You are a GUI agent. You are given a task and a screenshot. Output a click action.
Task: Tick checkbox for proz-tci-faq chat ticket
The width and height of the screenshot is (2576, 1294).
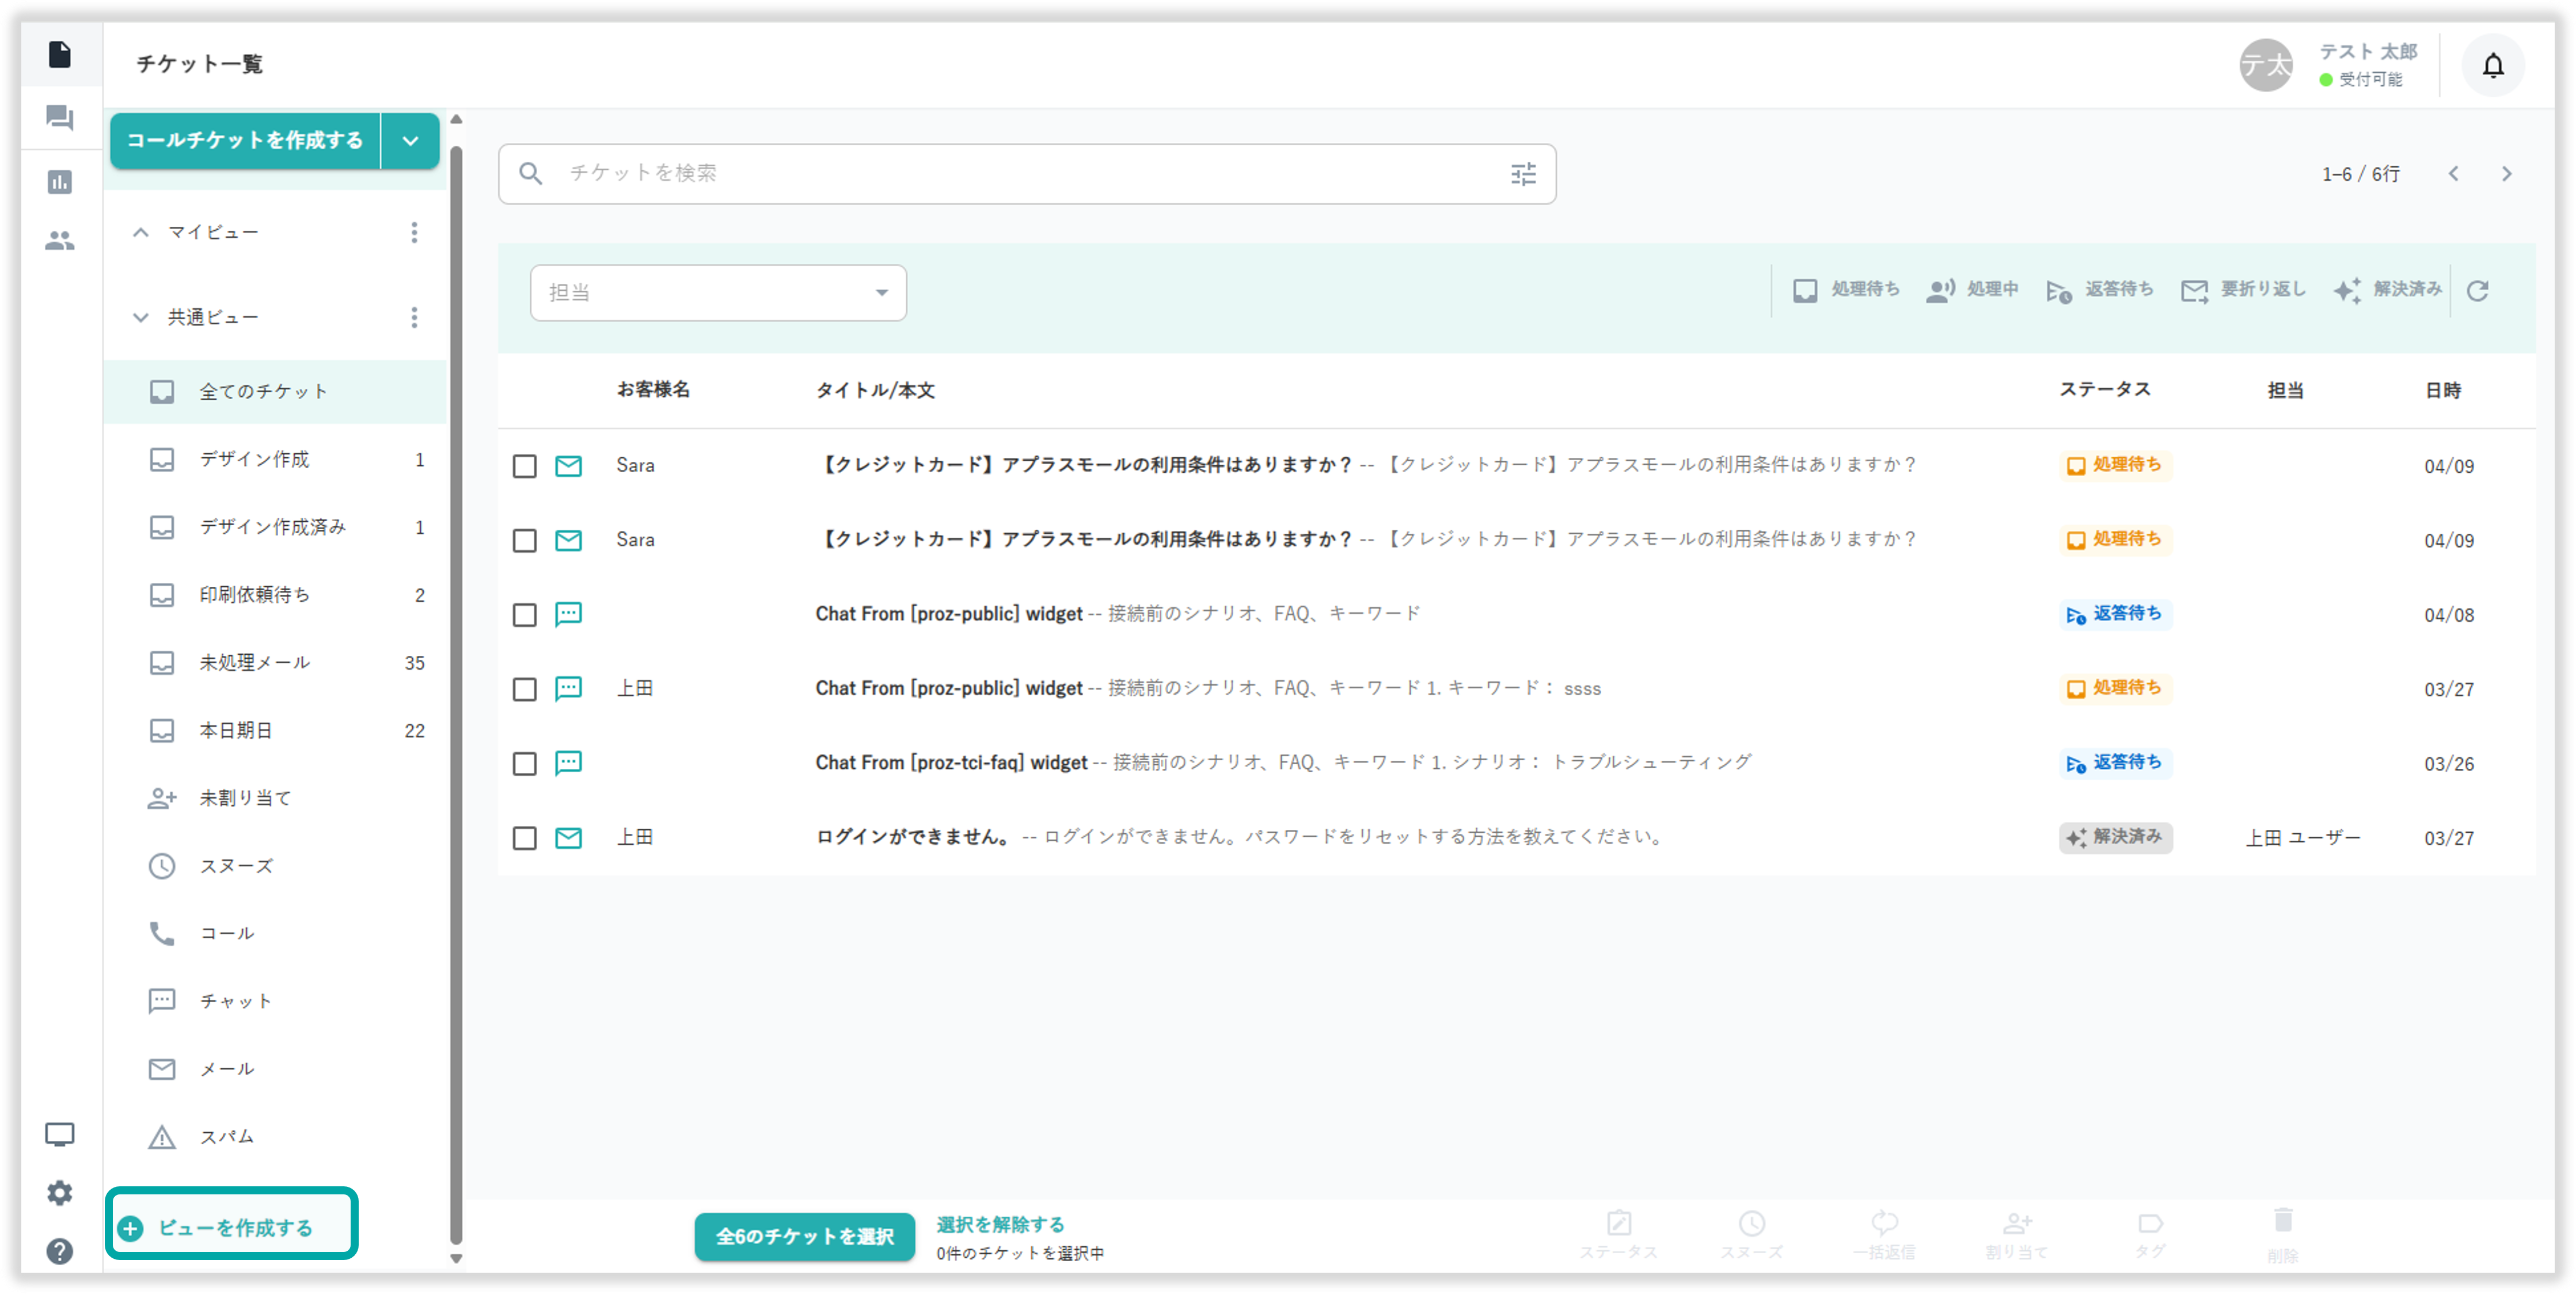[525, 764]
